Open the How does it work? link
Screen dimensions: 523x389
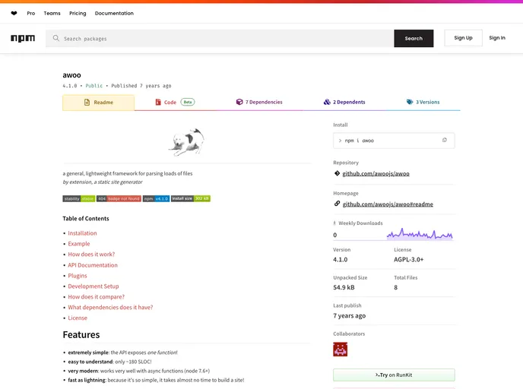pyautogui.click(x=91, y=255)
